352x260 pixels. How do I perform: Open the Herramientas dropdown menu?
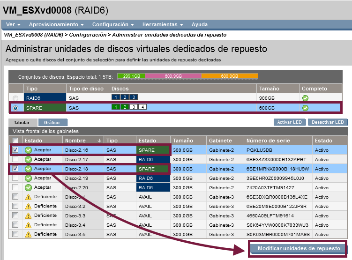(163, 24)
